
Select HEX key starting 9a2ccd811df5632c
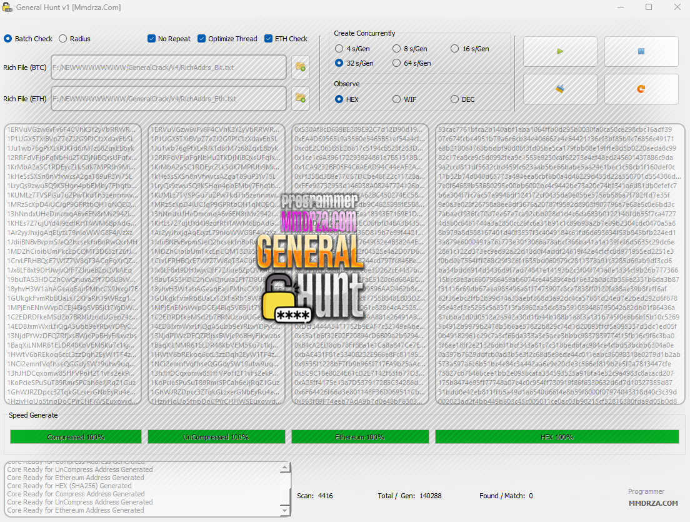click(557, 167)
